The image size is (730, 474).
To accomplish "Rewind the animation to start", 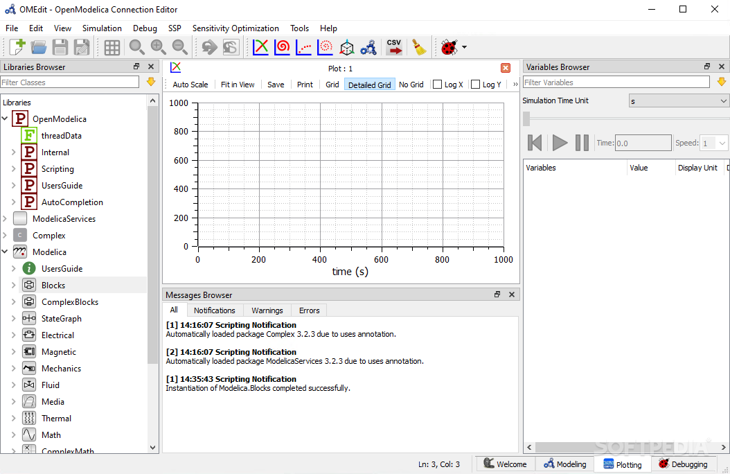I will 535,143.
